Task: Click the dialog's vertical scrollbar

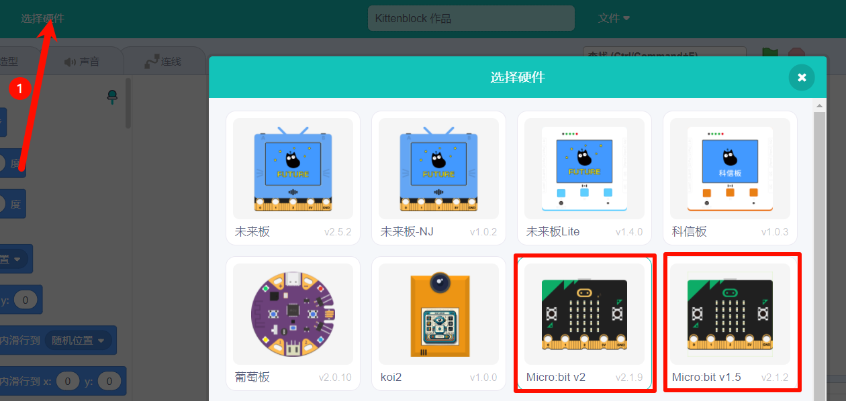Action: click(819, 255)
